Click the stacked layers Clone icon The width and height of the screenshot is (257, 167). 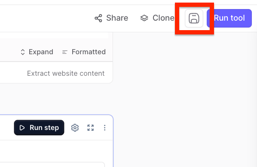[x=144, y=18]
